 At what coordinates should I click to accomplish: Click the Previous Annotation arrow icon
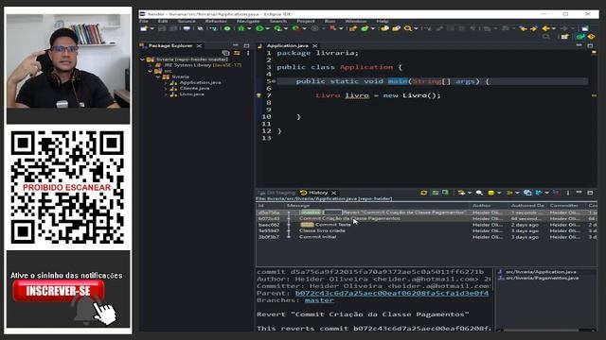(x=524, y=28)
